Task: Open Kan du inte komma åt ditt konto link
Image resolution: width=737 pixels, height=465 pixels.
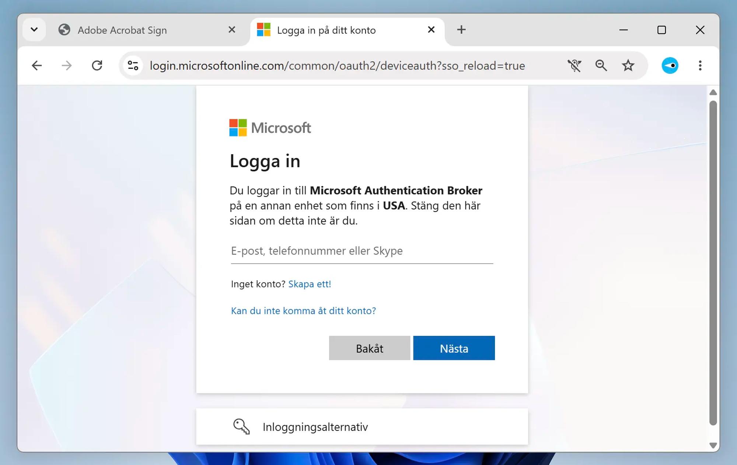Action: (x=303, y=311)
